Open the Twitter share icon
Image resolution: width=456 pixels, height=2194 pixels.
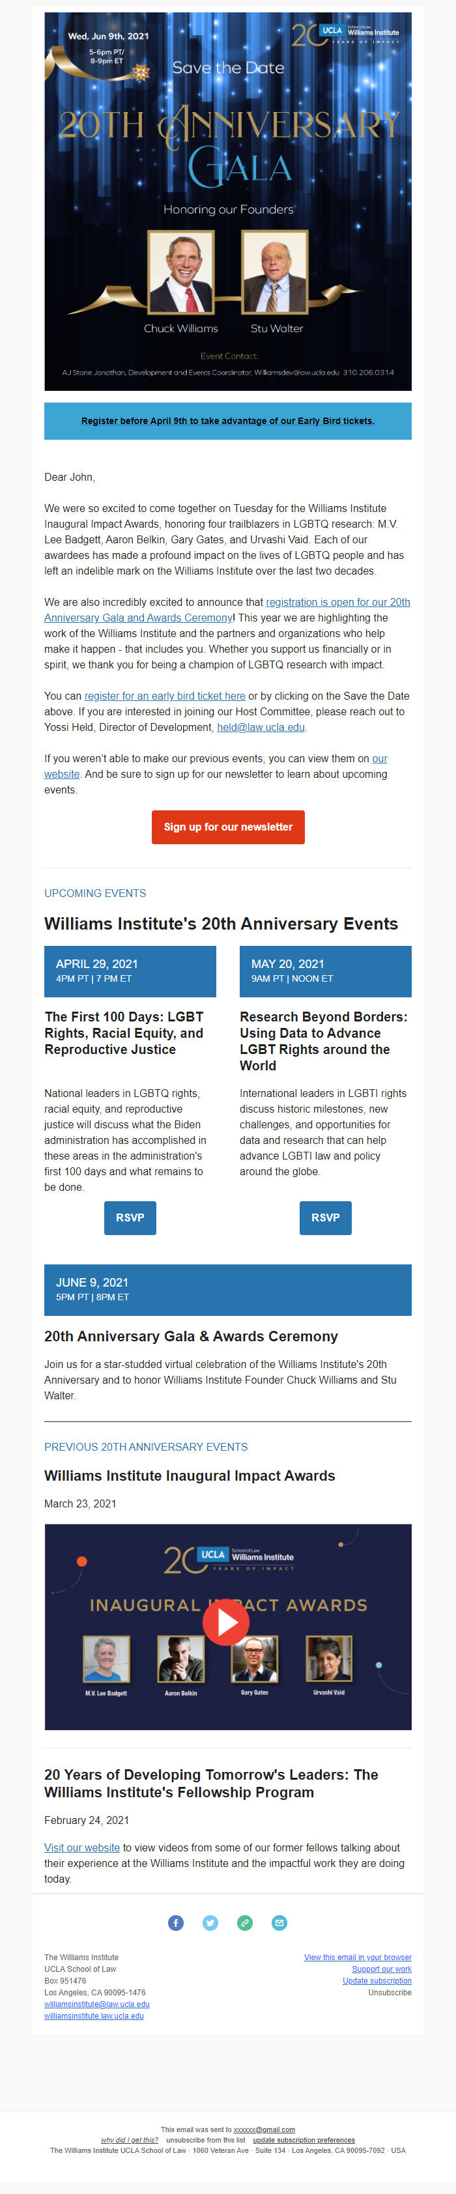(210, 1922)
